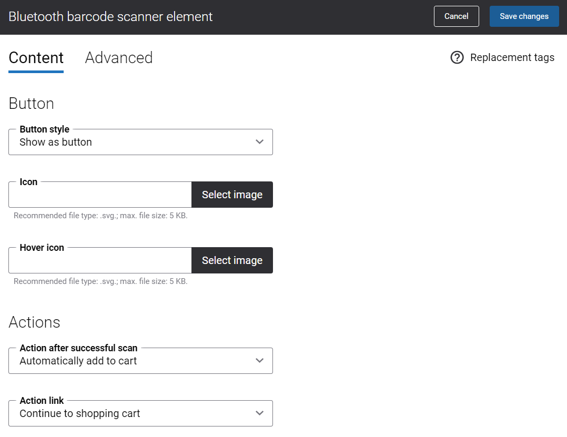Image resolution: width=567 pixels, height=437 pixels.
Task: Open the Action after successful scan dropdown
Action: click(x=140, y=361)
